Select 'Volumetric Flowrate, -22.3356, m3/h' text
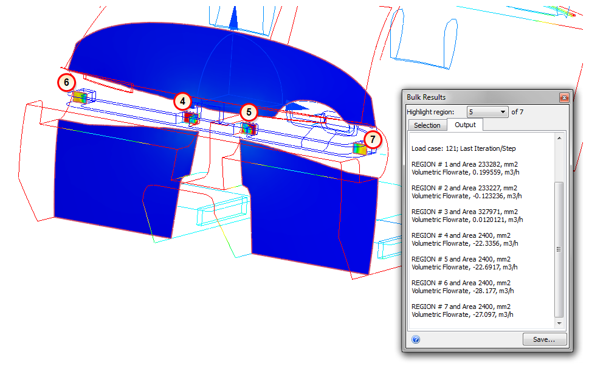Image resolution: width=589 pixels, height=385 pixels. (464, 243)
